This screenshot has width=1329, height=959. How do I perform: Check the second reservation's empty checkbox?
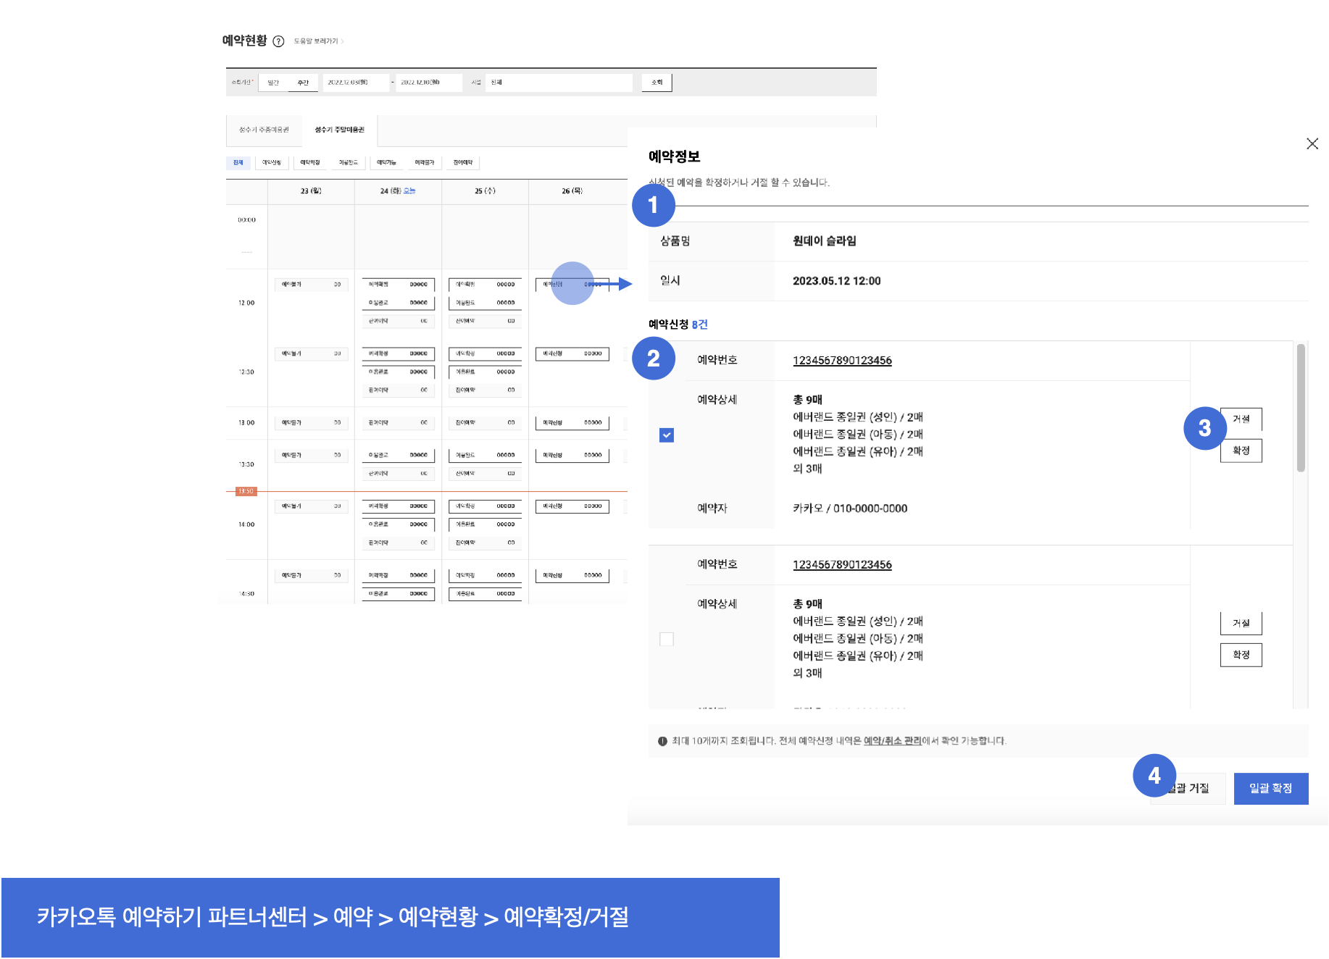tap(667, 639)
